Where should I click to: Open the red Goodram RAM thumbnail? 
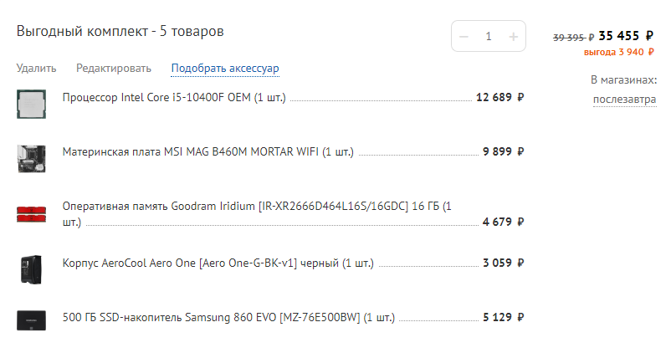[x=31, y=214]
